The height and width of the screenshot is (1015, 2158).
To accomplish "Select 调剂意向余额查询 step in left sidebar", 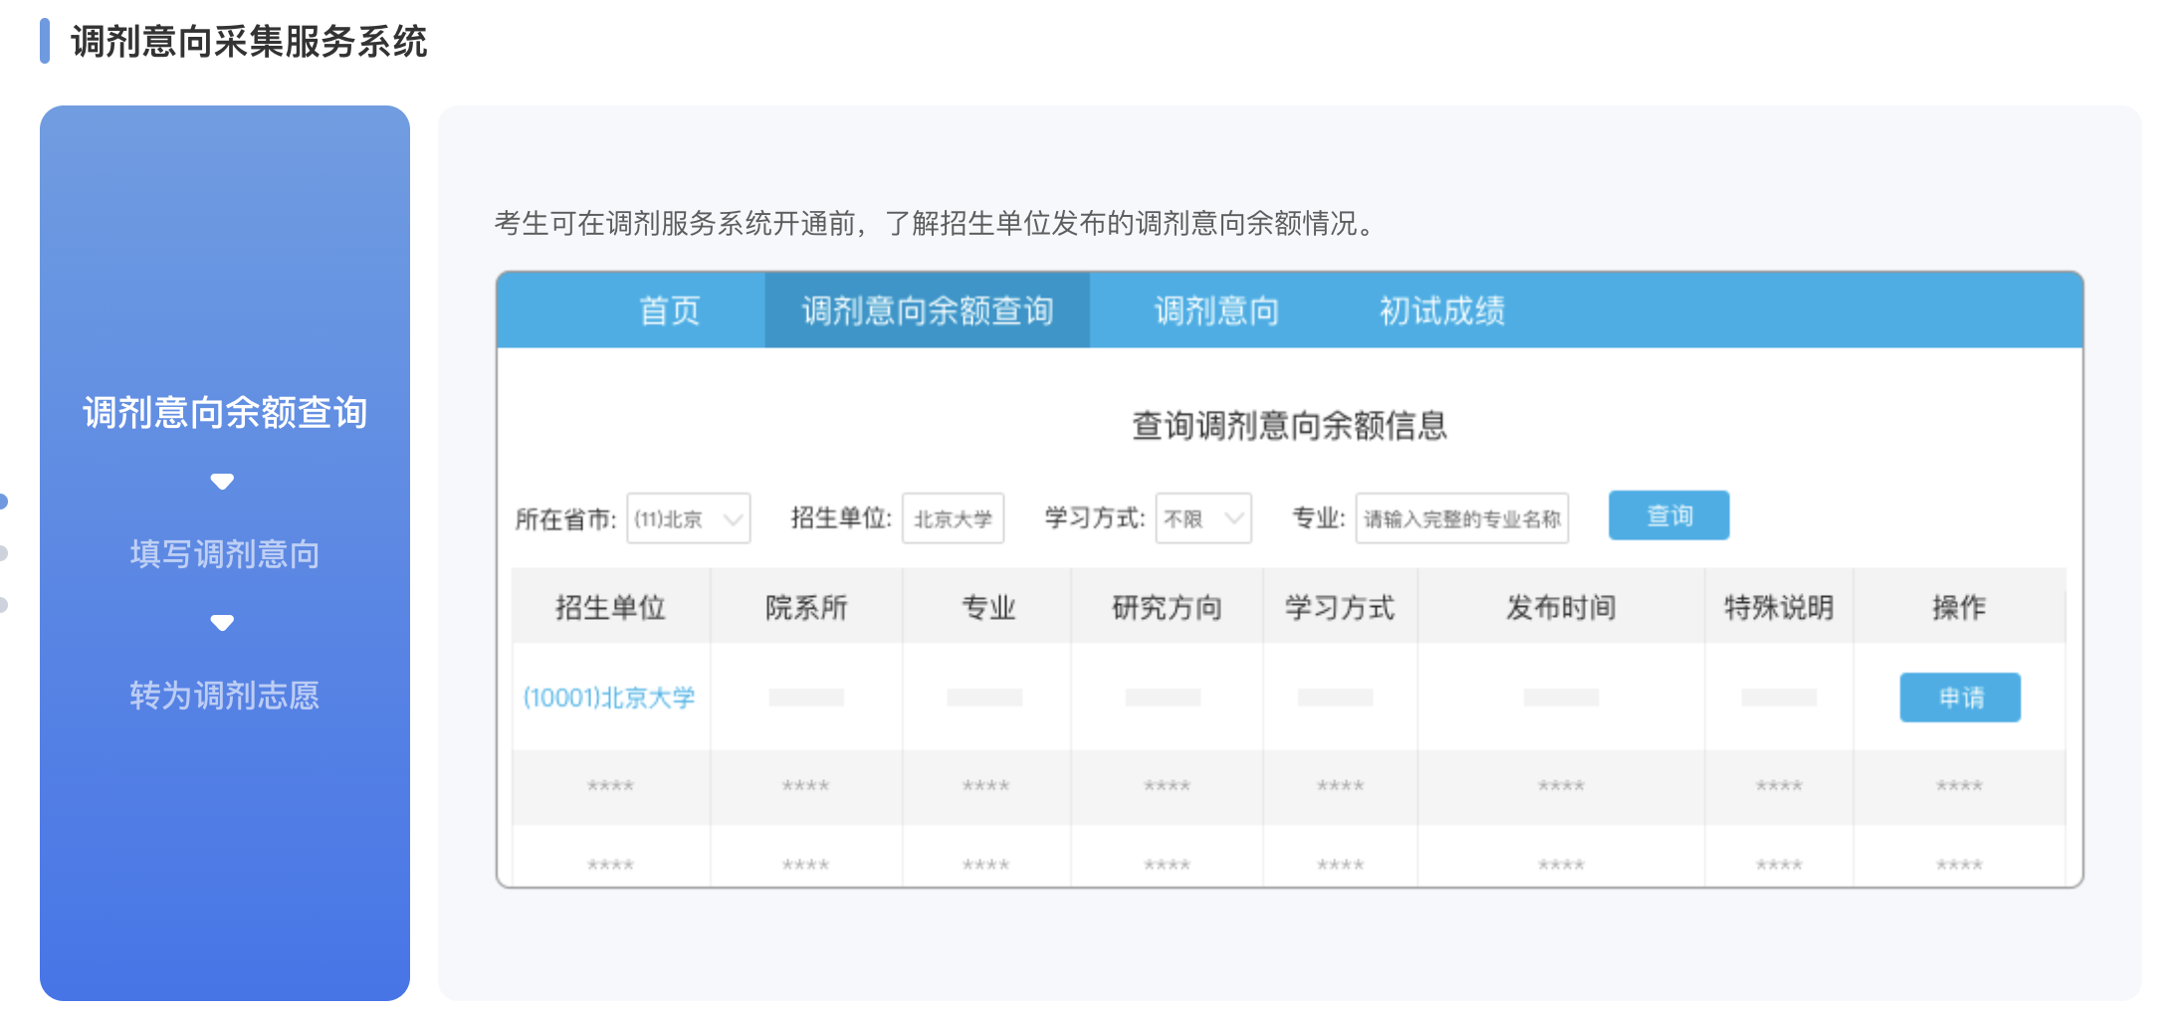I will tap(225, 412).
